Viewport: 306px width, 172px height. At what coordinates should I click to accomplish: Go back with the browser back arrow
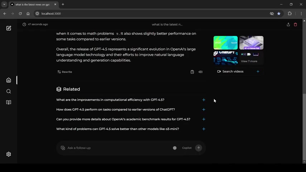pos(5,14)
